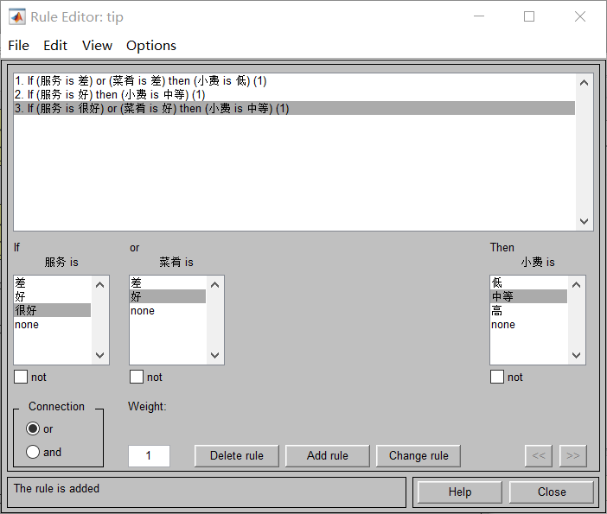Image resolution: width=607 pixels, height=514 pixels.
Task: Click the >> shift right button
Action: 573,455
